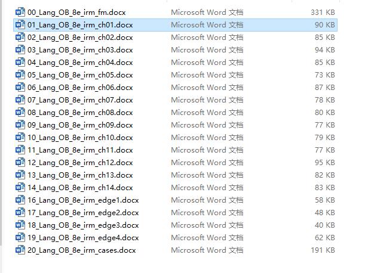Click Word icon of 08_Lang_OB_8e_irm_ch08.docx

(x=20, y=112)
